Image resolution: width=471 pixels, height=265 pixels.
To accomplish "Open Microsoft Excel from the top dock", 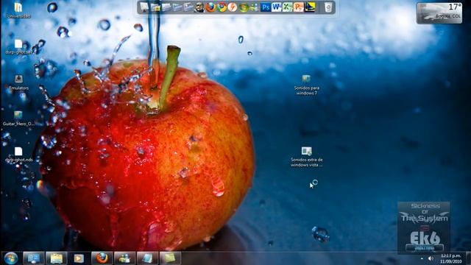I will coord(288,7).
